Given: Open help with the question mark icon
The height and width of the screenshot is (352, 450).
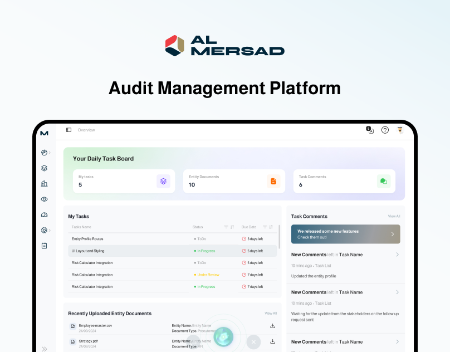Looking at the screenshot, I should 385,130.
